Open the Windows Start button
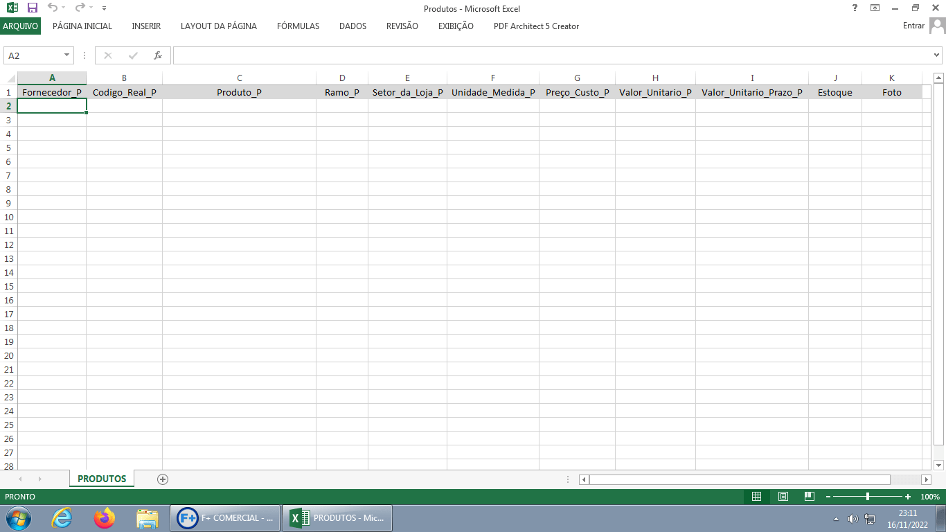This screenshot has height=532, width=946. pyautogui.click(x=19, y=517)
